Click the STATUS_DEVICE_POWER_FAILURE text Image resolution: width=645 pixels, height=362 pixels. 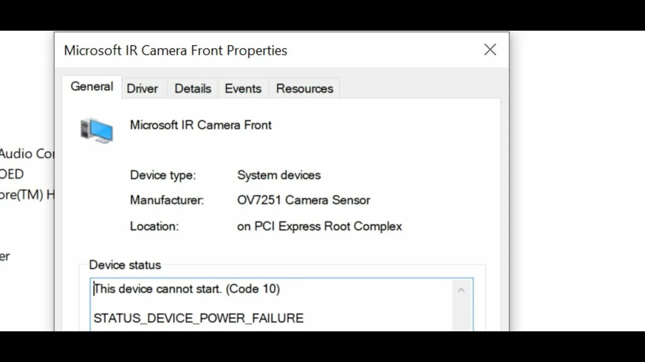click(199, 318)
